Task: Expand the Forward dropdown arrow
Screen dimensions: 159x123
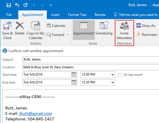Action: [68, 35]
